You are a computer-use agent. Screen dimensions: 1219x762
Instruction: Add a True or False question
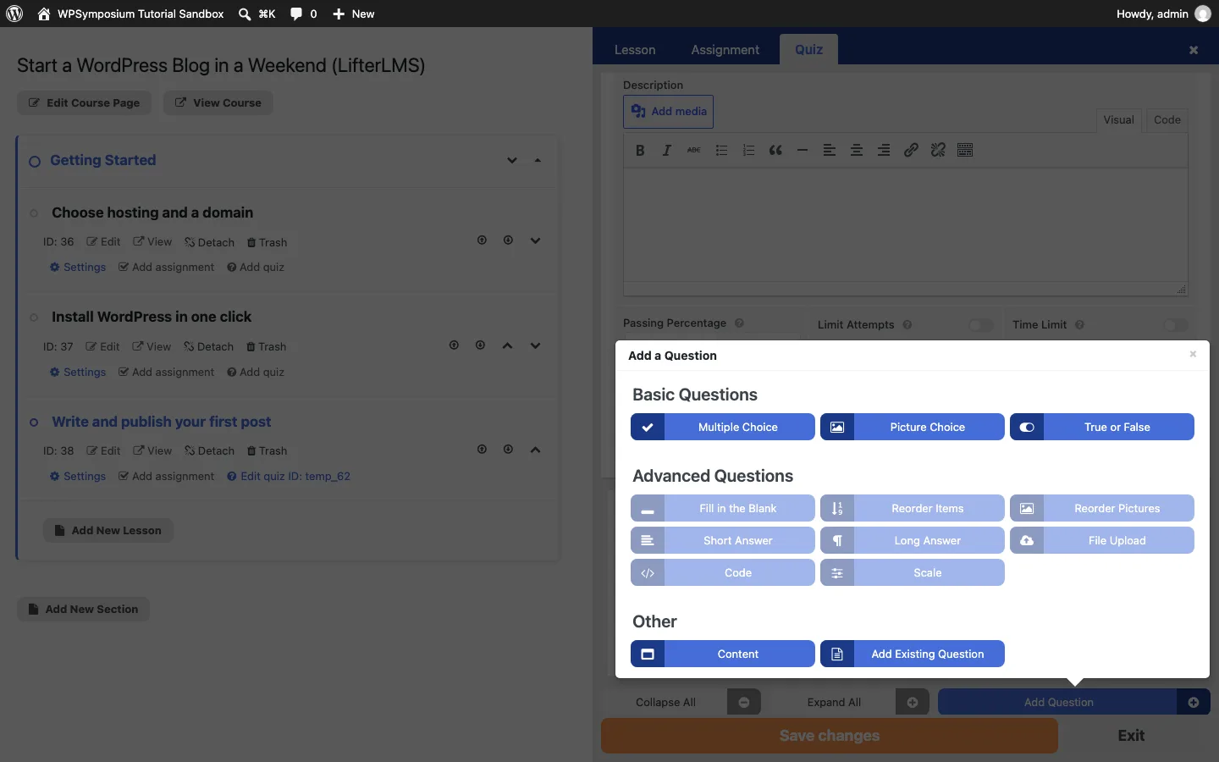[x=1102, y=427]
